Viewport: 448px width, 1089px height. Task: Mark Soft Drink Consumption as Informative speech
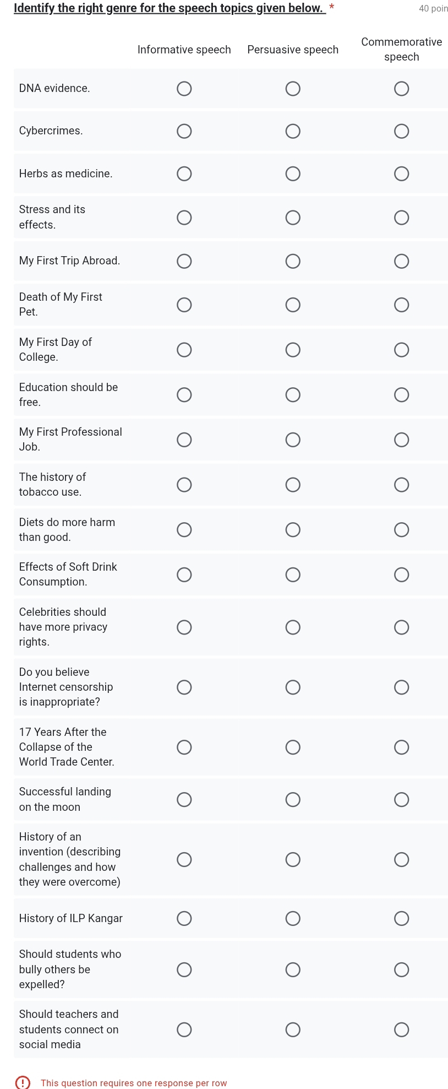click(184, 575)
